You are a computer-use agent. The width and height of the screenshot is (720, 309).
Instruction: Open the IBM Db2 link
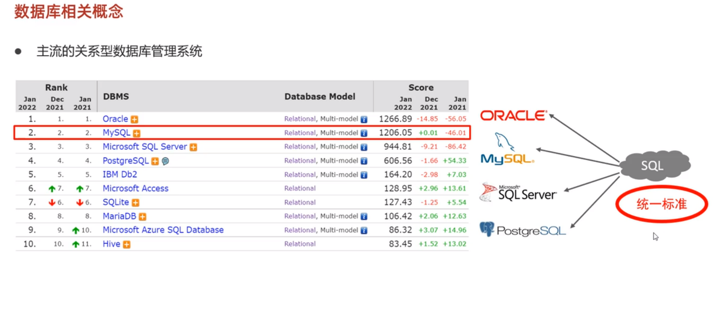pyautogui.click(x=120, y=174)
